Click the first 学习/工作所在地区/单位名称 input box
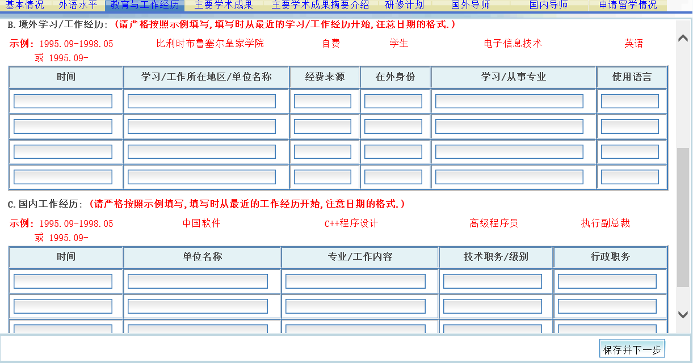 click(201, 100)
